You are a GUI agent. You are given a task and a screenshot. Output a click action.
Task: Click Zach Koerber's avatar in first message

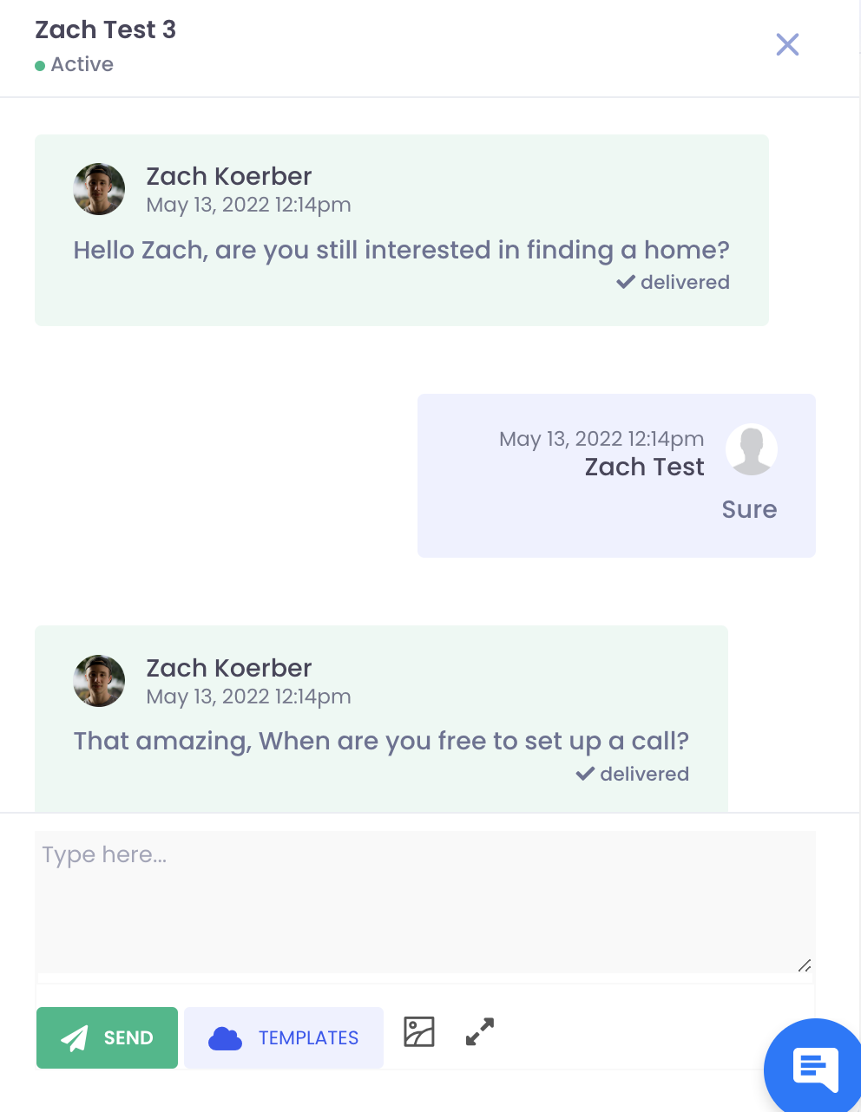click(x=99, y=189)
